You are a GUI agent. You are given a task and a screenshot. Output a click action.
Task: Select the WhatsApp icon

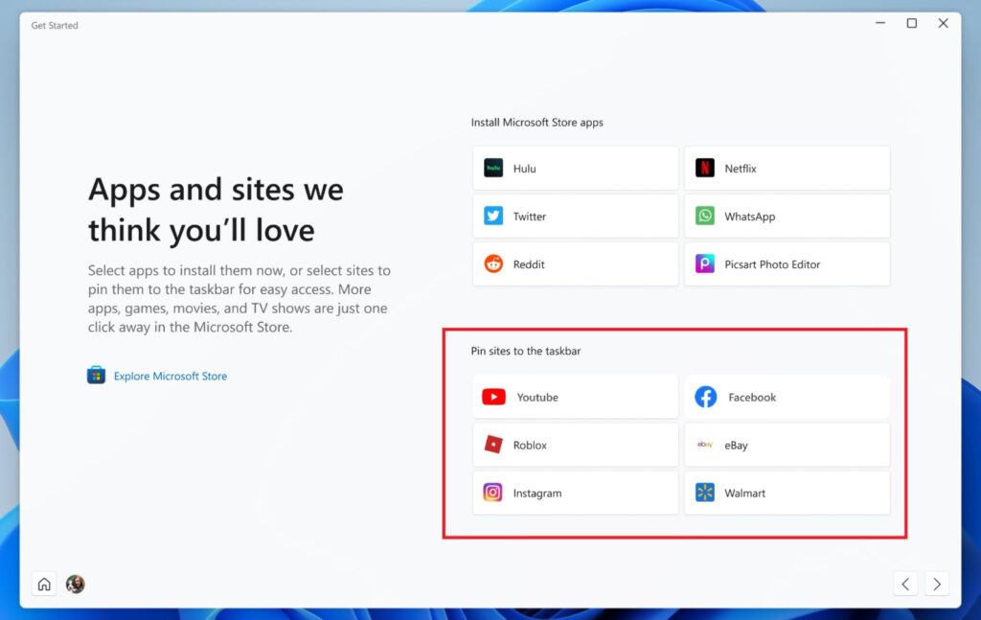point(705,217)
